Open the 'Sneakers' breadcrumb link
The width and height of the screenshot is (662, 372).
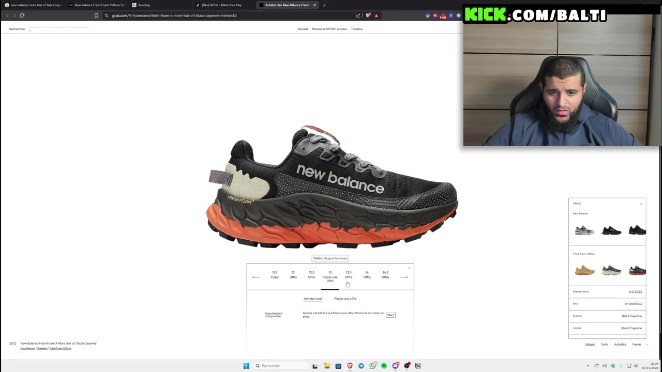(42, 348)
